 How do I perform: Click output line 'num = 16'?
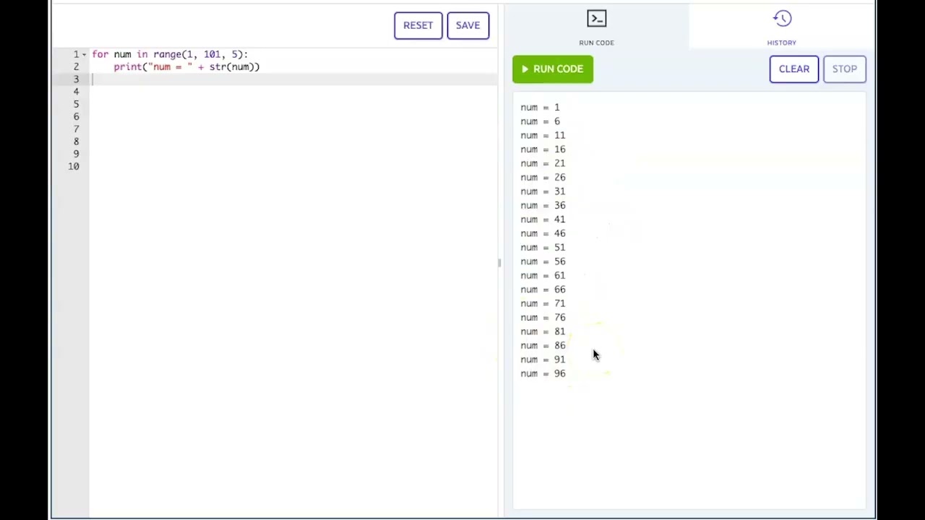click(543, 149)
